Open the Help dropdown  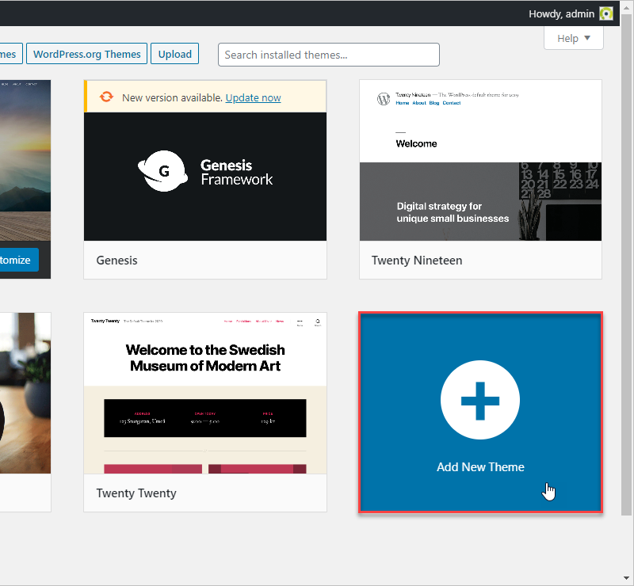click(x=573, y=38)
